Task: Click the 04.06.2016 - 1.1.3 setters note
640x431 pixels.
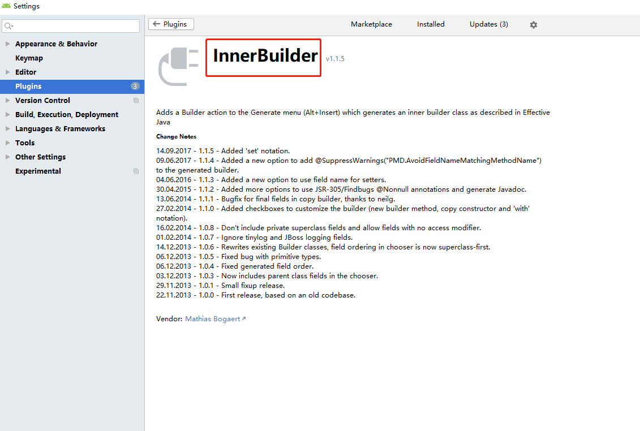Action: coord(271,180)
